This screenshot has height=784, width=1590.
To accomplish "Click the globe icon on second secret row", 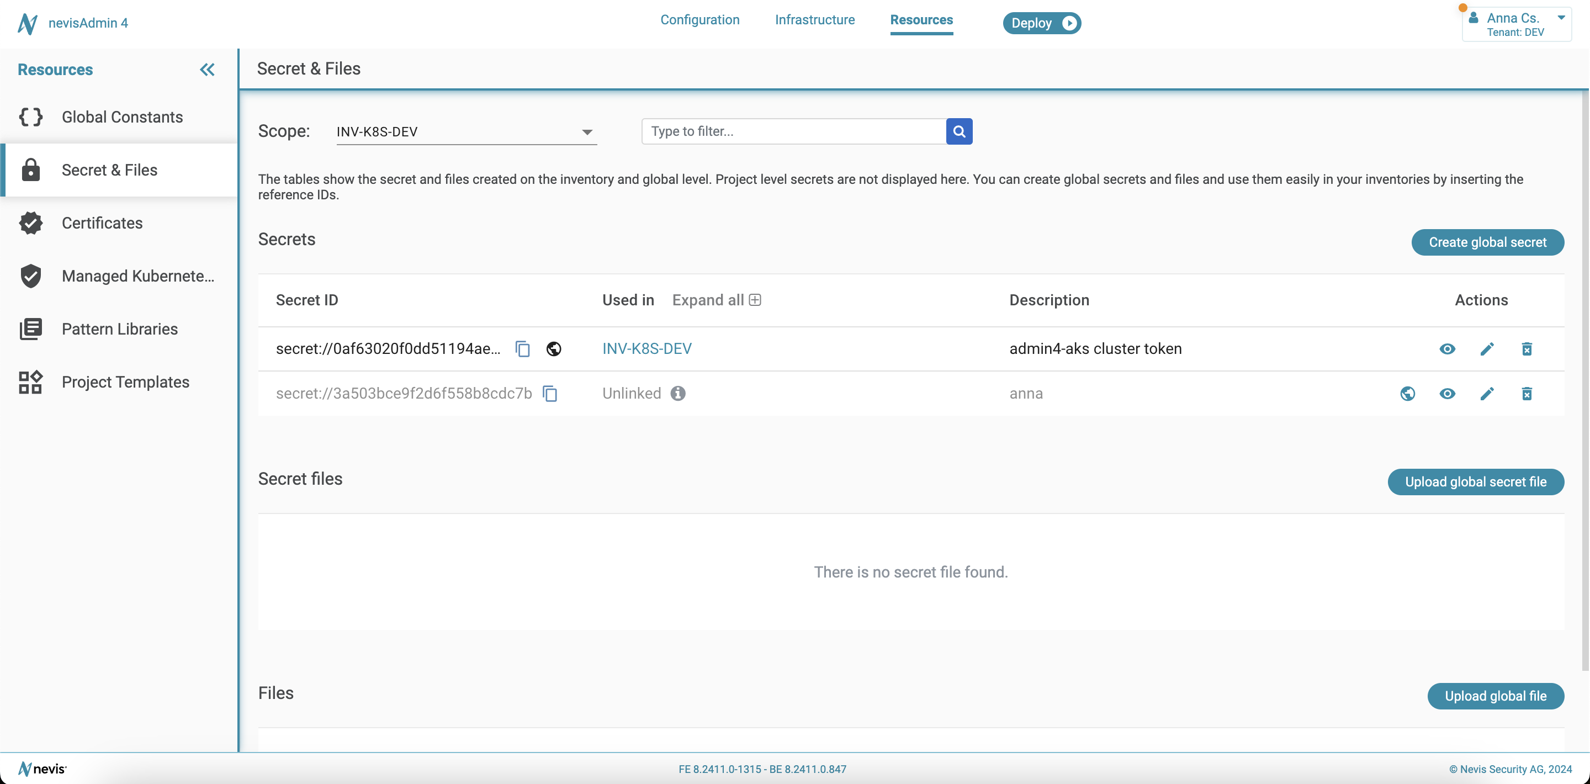I will pos(1407,394).
